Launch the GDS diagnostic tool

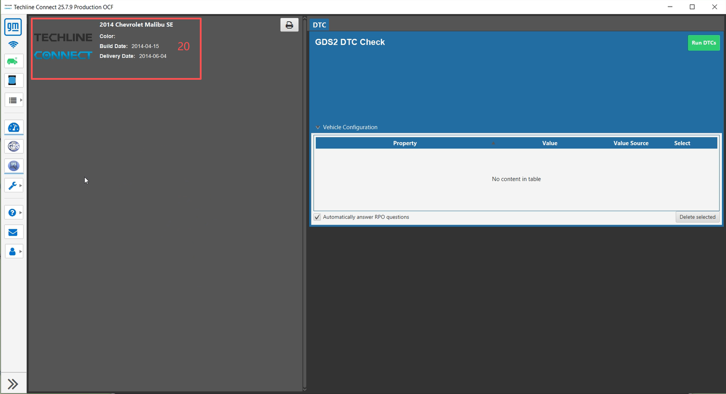click(14, 146)
